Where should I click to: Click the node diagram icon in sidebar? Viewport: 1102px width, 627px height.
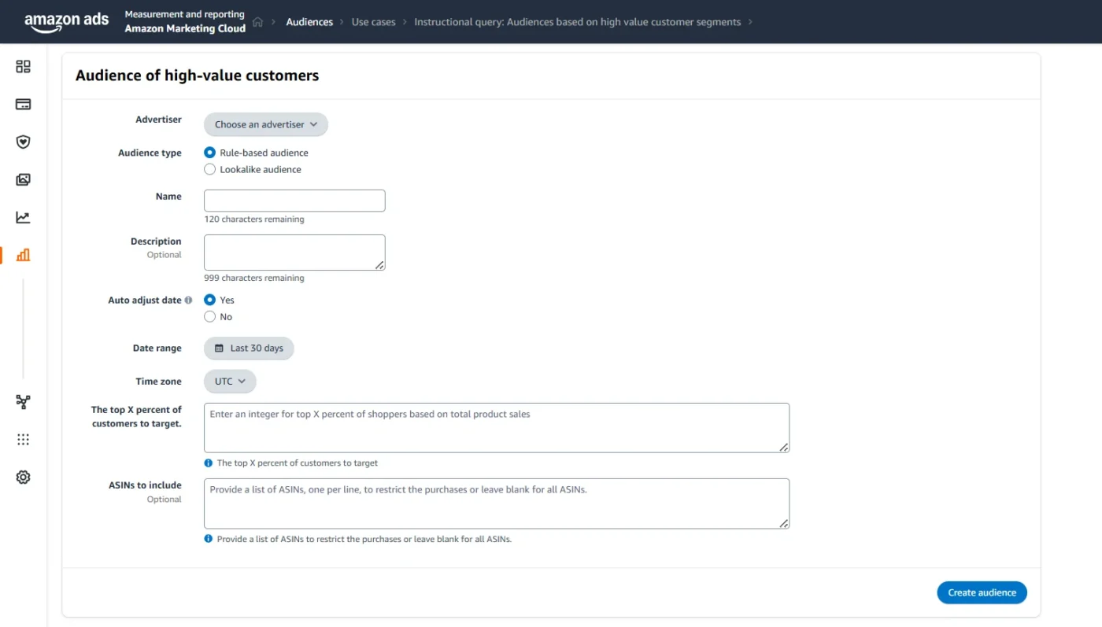tap(23, 402)
